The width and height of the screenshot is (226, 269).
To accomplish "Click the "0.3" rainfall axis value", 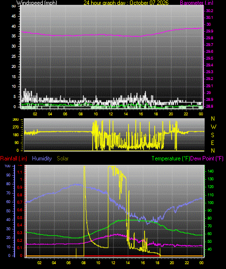I will pyautogui.click(x=20, y=233).
